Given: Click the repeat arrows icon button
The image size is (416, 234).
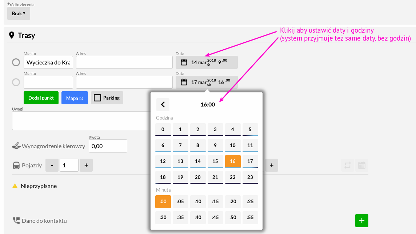Looking at the screenshot, I should [x=348, y=165].
